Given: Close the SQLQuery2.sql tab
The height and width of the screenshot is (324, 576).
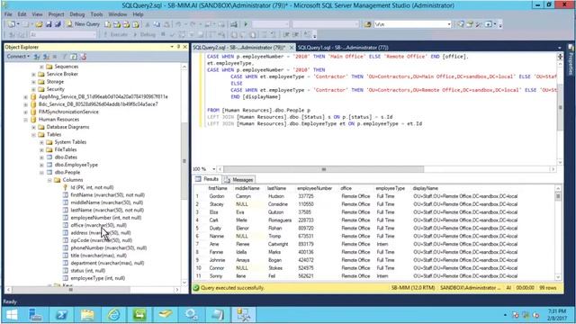Looking at the screenshot, I should pyautogui.click(x=292, y=48).
